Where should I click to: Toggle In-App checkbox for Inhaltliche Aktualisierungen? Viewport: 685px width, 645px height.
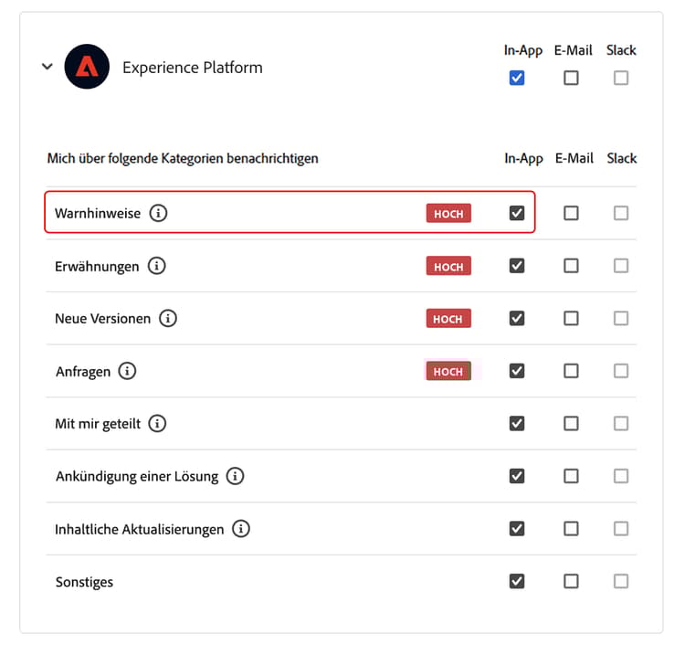tap(517, 529)
